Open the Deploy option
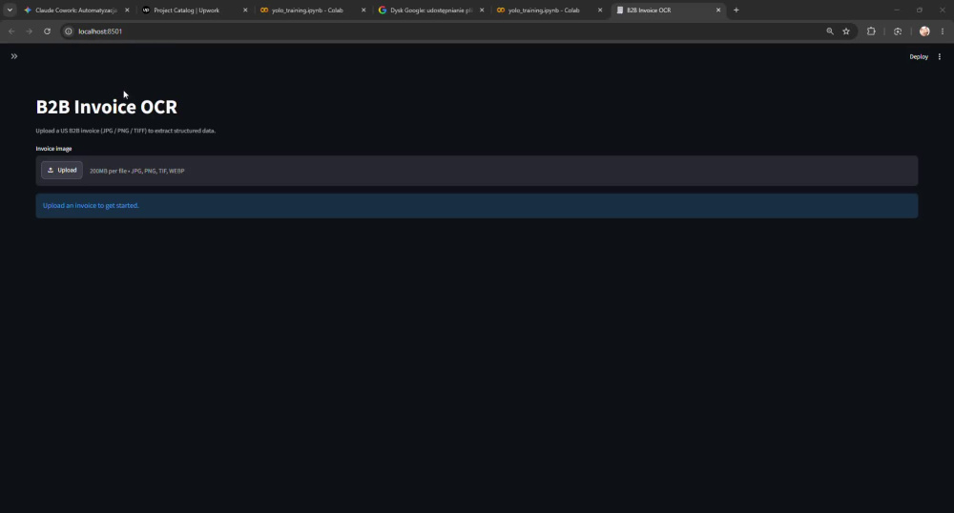The width and height of the screenshot is (954, 513). point(919,56)
